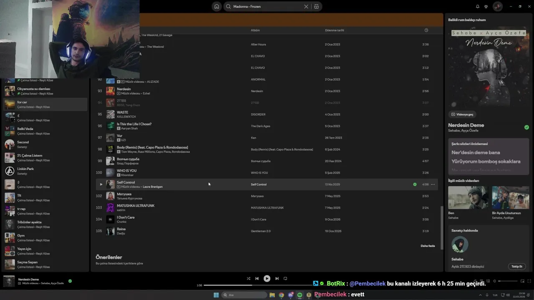
Task: Select MATUSHKA ULTRAFUNK track
Action: [x=267, y=207]
